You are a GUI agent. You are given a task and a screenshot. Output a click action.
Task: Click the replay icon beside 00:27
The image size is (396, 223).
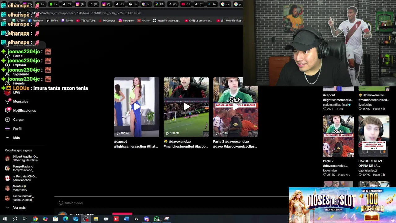[61, 203]
